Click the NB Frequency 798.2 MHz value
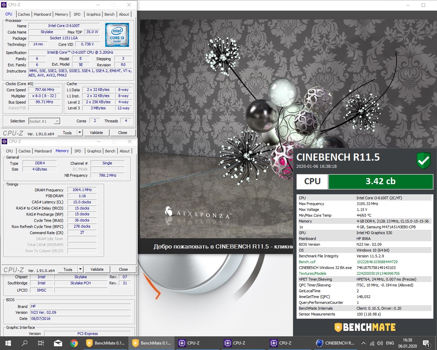This screenshot has height=350, width=437. click(108, 175)
